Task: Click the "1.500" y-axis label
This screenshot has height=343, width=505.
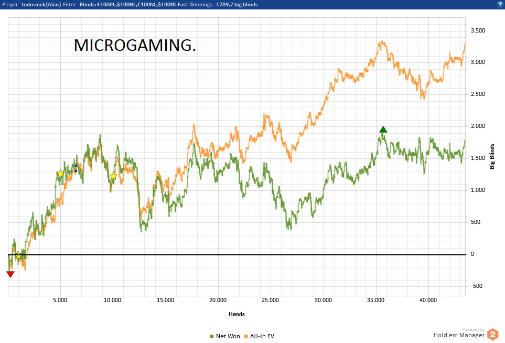Action: tap(478, 158)
